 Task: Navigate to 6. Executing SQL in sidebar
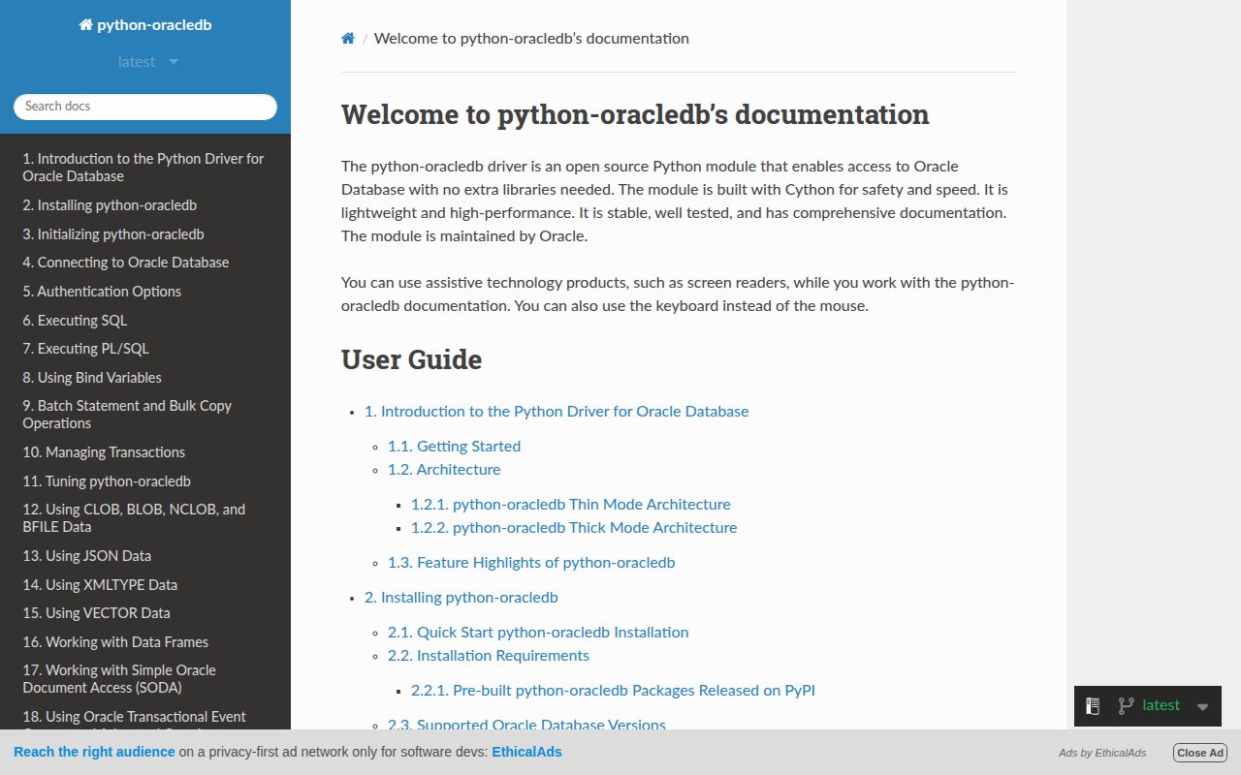coord(145,321)
